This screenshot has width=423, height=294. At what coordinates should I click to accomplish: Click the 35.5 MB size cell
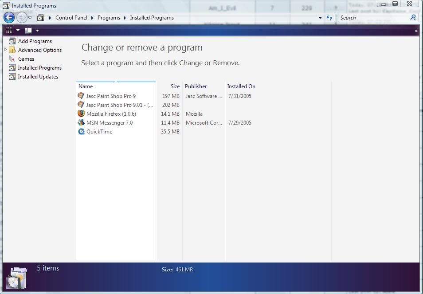[x=170, y=132]
